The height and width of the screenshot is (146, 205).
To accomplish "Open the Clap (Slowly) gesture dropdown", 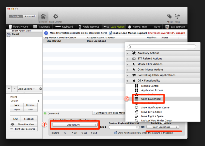I will (x=75, y=125).
